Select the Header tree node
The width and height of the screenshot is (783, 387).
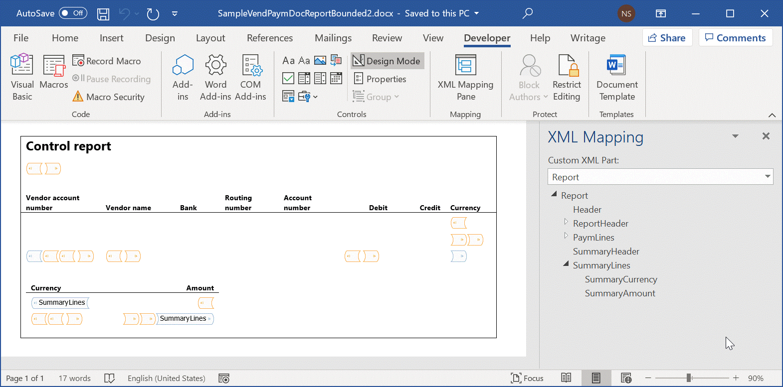(x=587, y=210)
